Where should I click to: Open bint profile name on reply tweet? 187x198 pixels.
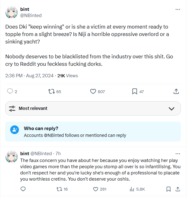click(25, 154)
